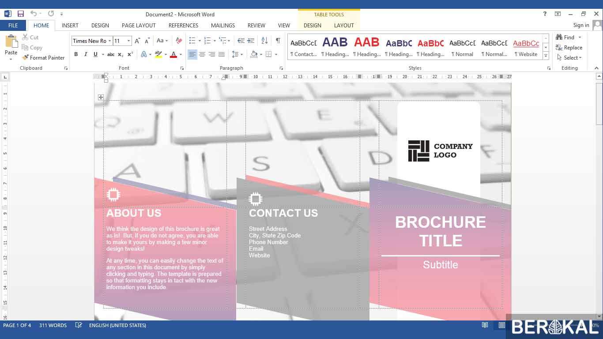This screenshot has width=603, height=339.
Task: Open the Font Color dropdown arrow
Action: (x=180, y=55)
